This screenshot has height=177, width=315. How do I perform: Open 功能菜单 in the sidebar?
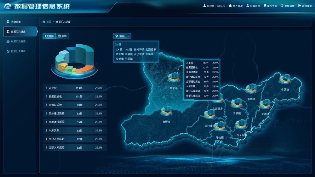point(16,22)
